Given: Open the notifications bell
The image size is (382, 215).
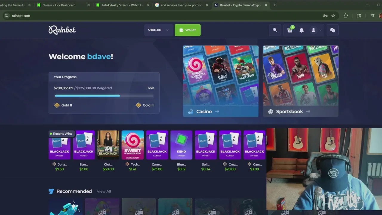Looking at the screenshot, I should click(301, 30).
